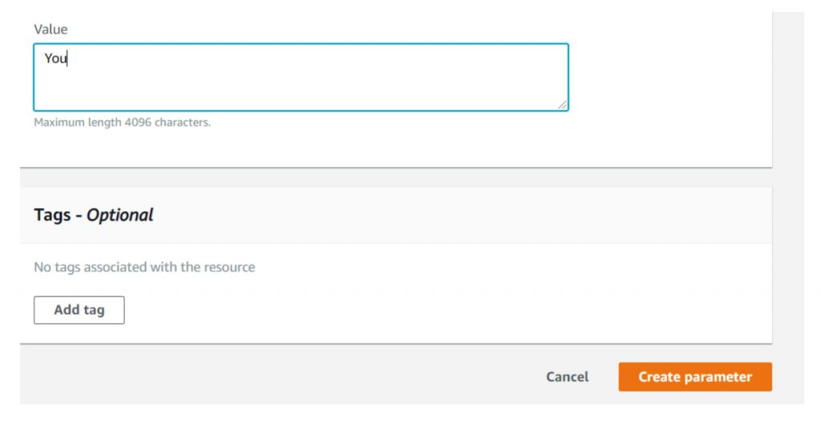
Task: Grab the text area resize handle
Action: tap(562, 104)
